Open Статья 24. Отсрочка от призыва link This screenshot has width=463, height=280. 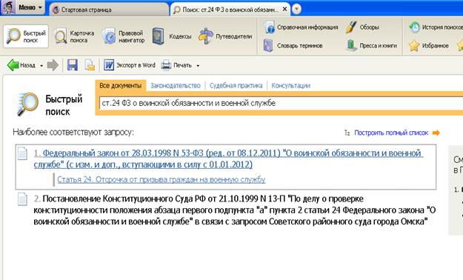(x=161, y=179)
